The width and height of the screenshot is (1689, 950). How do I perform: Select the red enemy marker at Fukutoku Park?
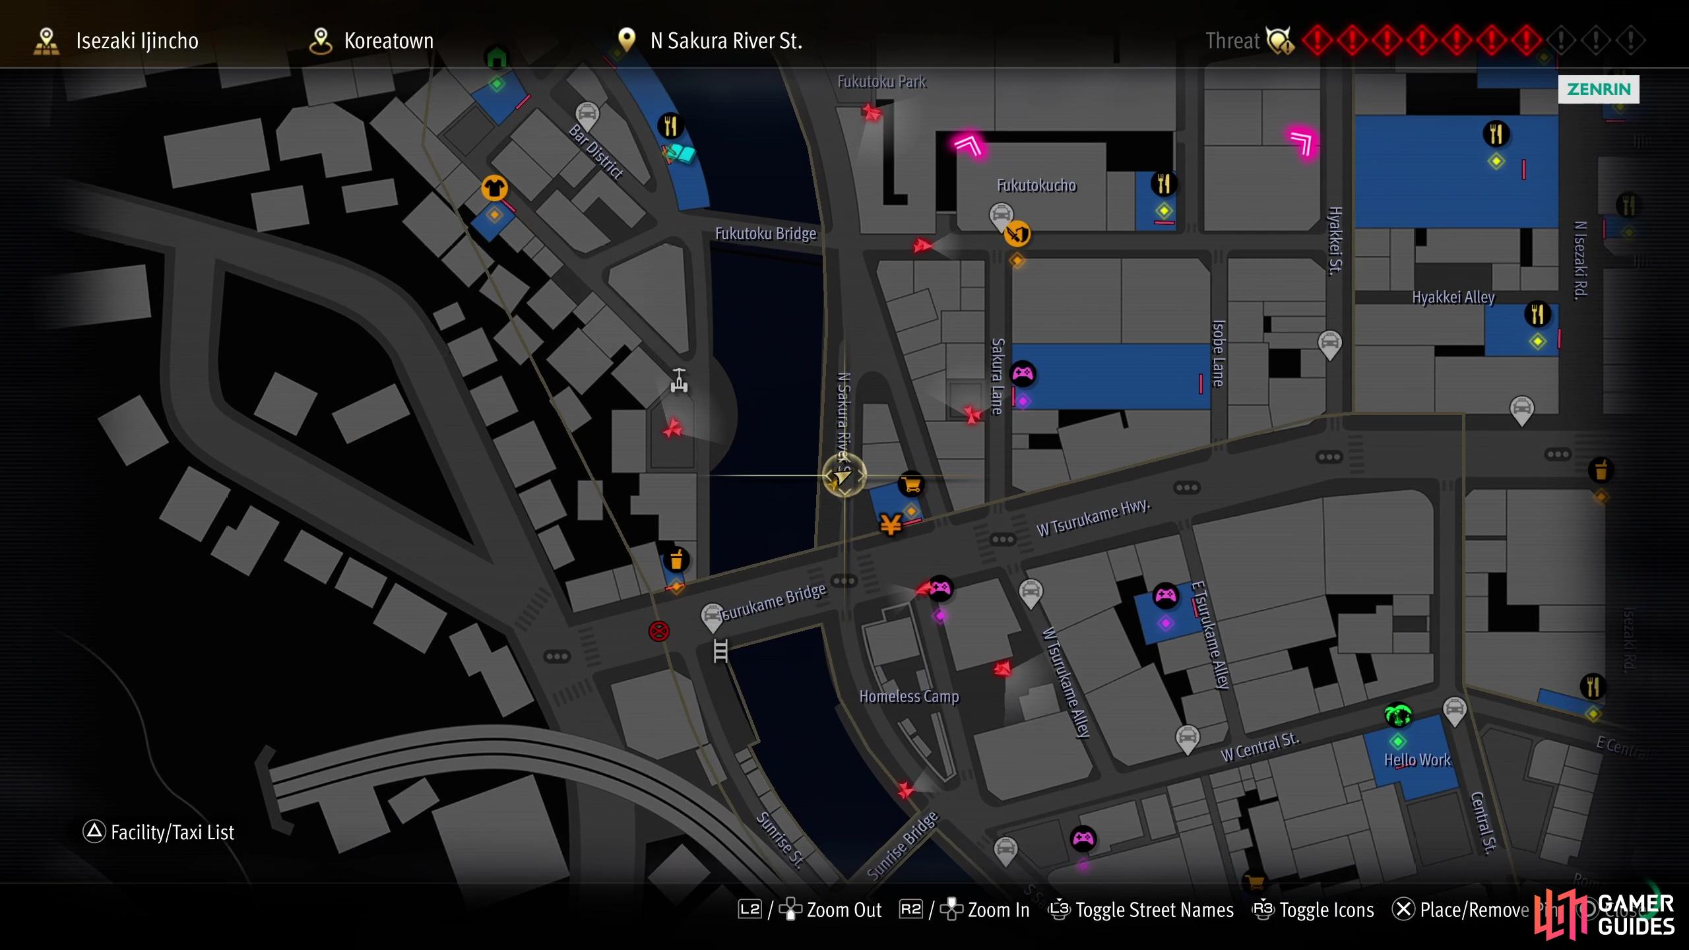coord(872,113)
